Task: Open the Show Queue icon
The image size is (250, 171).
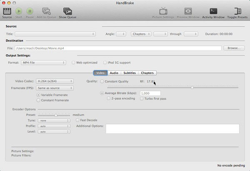Action: (67, 11)
